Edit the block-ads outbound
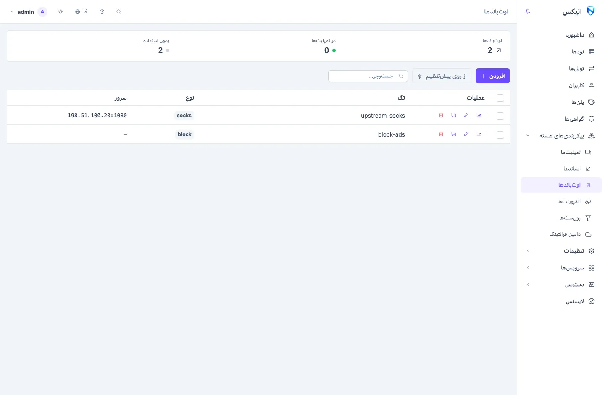The width and height of the screenshot is (605, 395). (x=466, y=134)
